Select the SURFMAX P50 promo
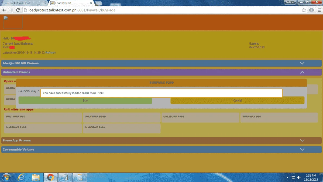Image resolution: width=323 pixels, height=182 pixels. 279,117
